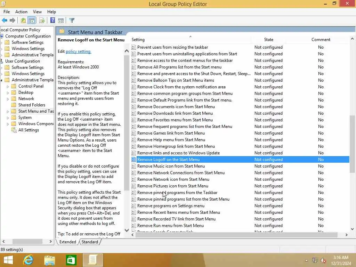Open File Explorer from the taskbar
The height and width of the screenshot is (267, 356).
click(49, 260)
